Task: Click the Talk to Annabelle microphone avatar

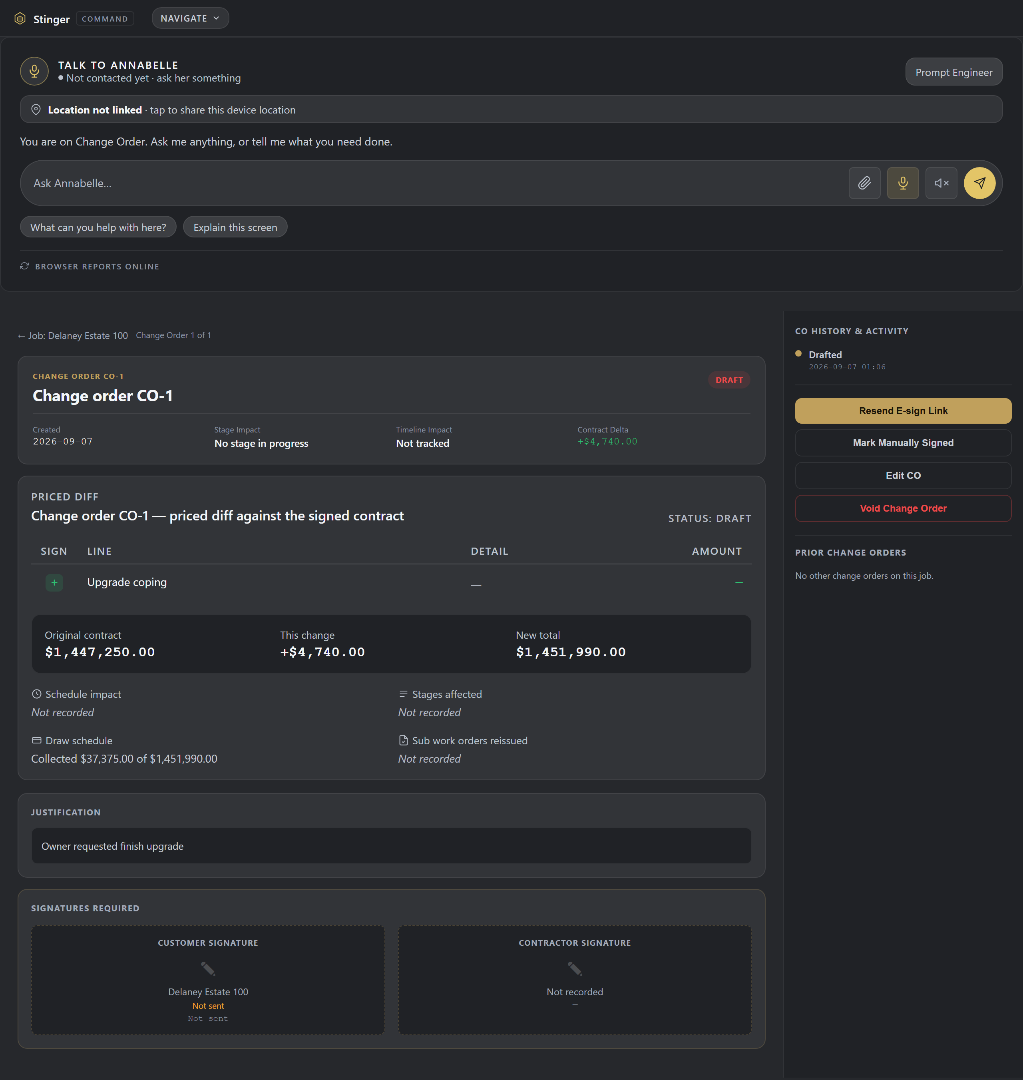Action: click(34, 72)
